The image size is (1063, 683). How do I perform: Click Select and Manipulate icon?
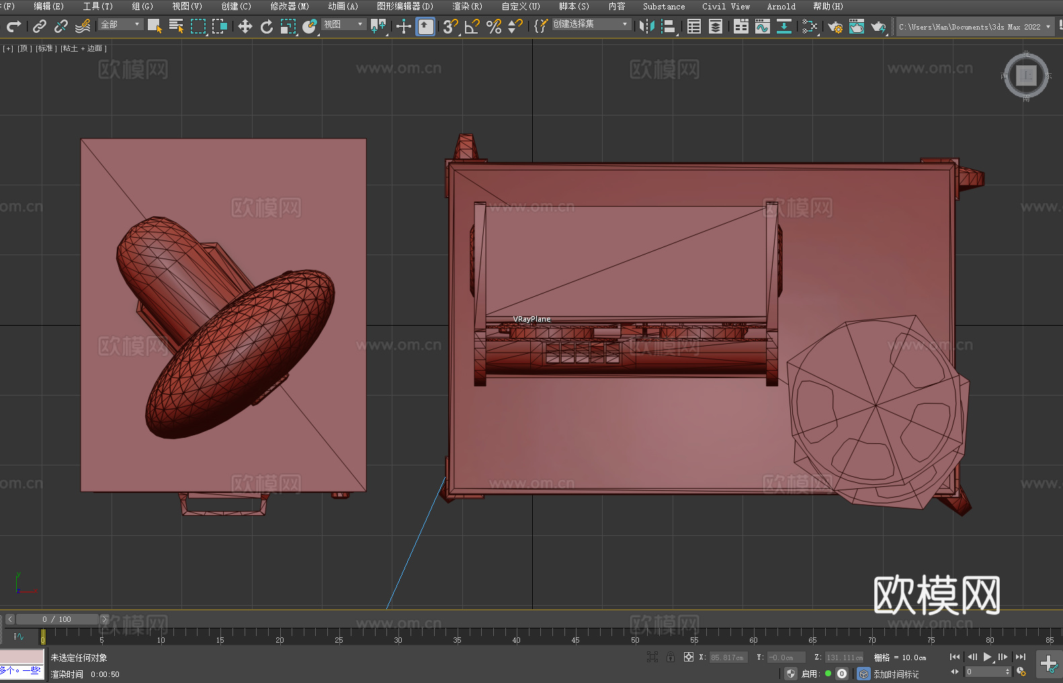404,26
